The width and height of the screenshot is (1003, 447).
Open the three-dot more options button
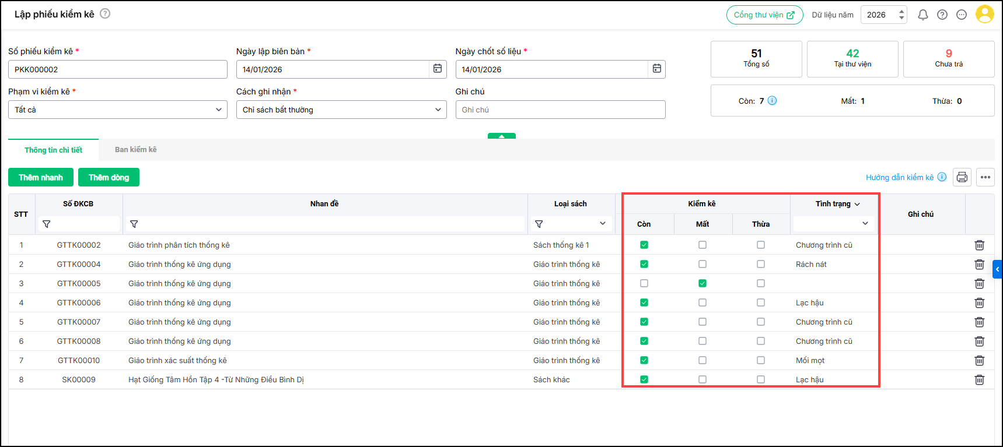pos(985,177)
